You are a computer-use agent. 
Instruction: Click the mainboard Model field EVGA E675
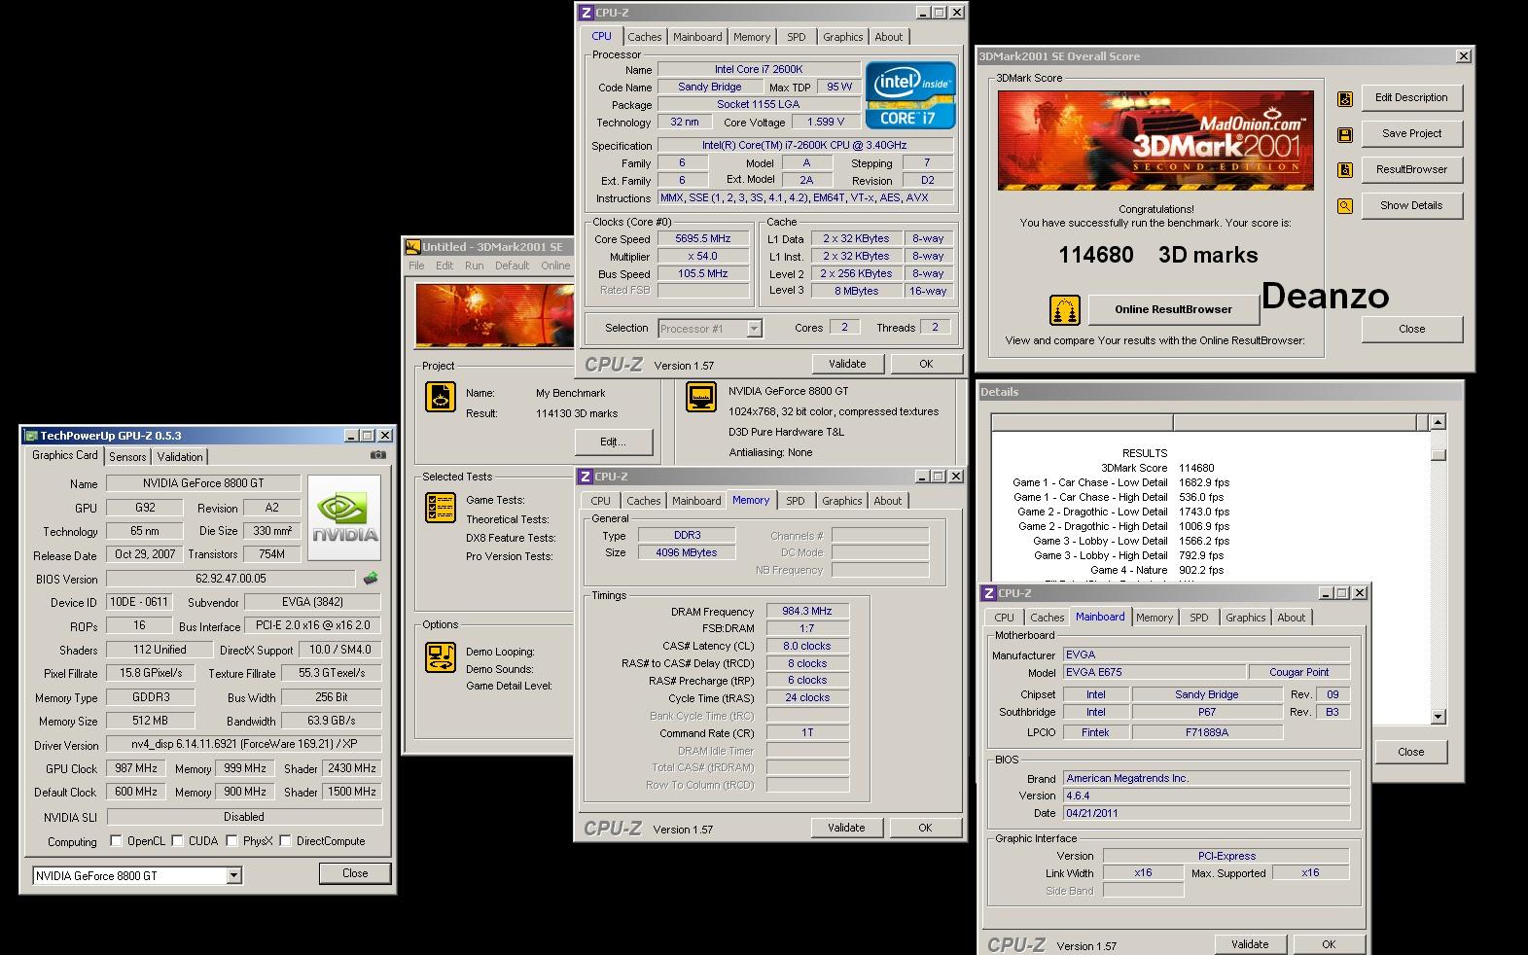coord(1154,672)
